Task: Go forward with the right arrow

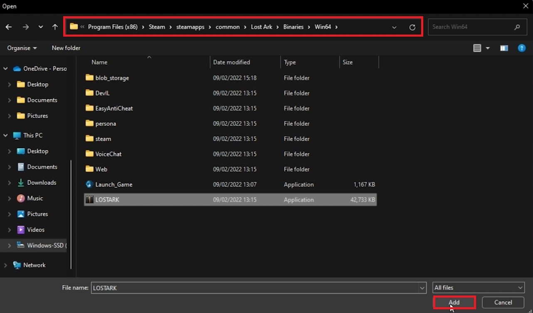Action: point(26,27)
